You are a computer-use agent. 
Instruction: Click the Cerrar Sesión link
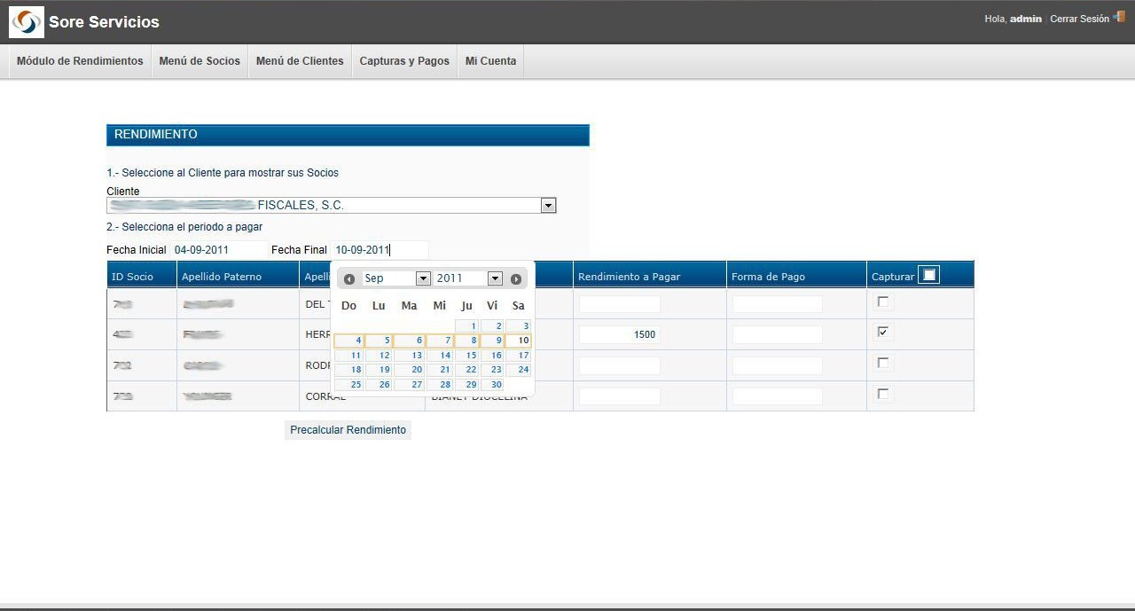pos(1079,19)
